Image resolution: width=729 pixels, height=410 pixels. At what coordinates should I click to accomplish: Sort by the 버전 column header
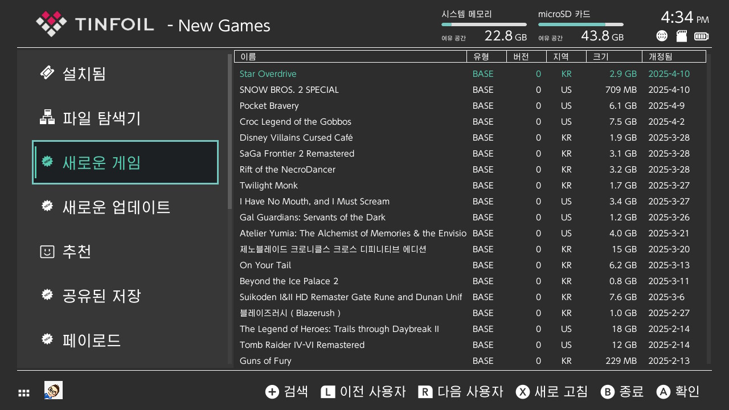(526, 56)
